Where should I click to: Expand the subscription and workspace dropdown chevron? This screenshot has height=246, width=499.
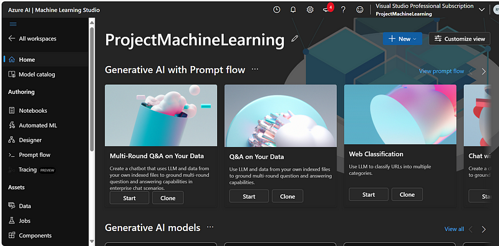pyautogui.click(x=482, y=10)
